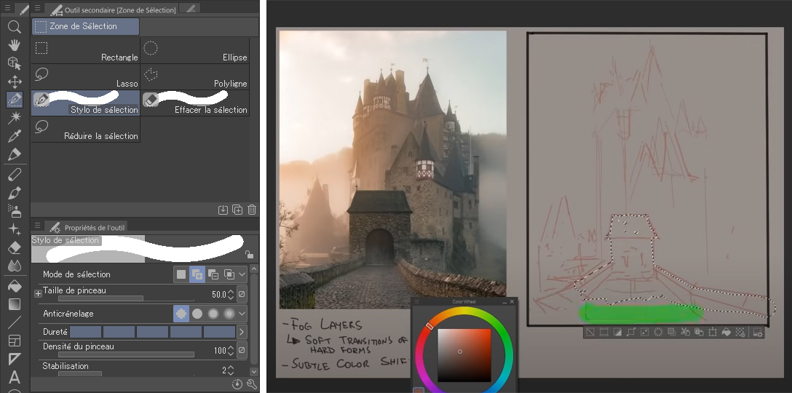Expand Taille de pinceau plus button
This screenshot has width=792, height=393.
(x=38, y=293)
